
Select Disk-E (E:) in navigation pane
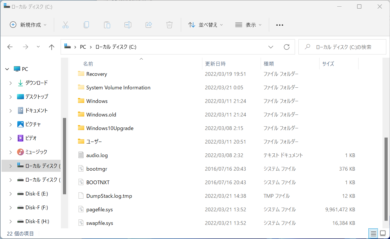[37, 194]
